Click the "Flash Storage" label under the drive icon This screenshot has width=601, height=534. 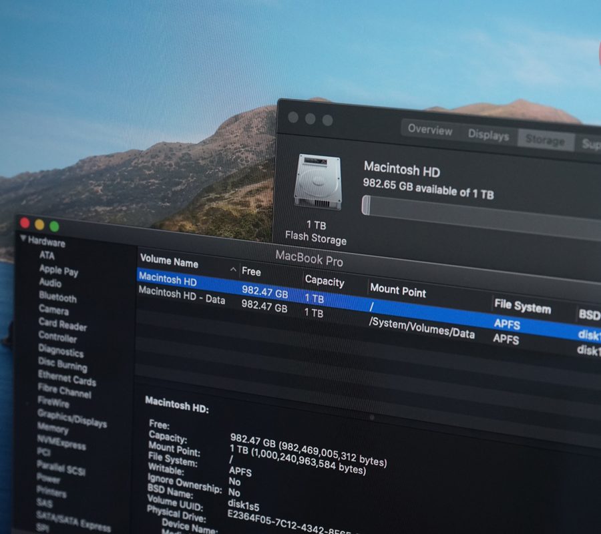point(315,238)
